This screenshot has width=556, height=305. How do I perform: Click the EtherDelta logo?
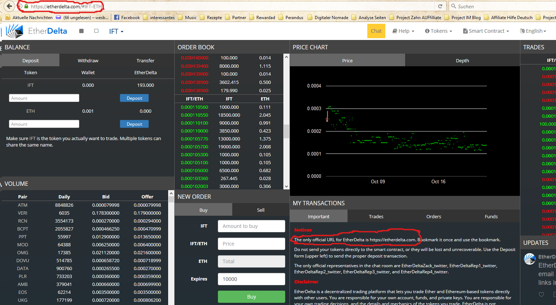(x=37, y=31)
